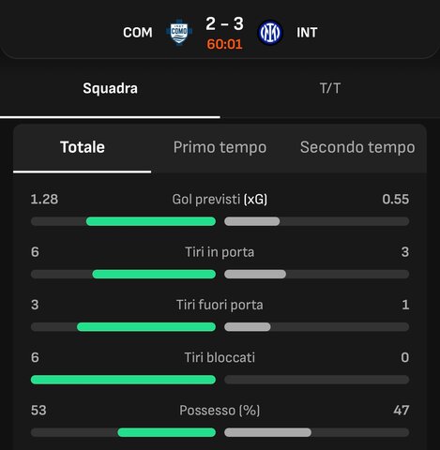Image resolution: width=440 pixels, height=450 pixels.
Task: Click the Como team crest icon
Action: pos(179,32)
